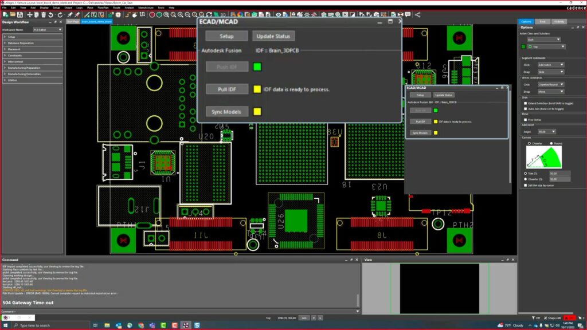Image resolution: width=587 pixels, height=330 pixels.
Task: Click the green active subclass color swatch
Action: click(x=523, y=46)
